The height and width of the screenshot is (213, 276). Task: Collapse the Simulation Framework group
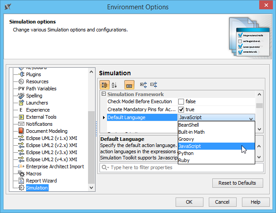tap(103, 94)
